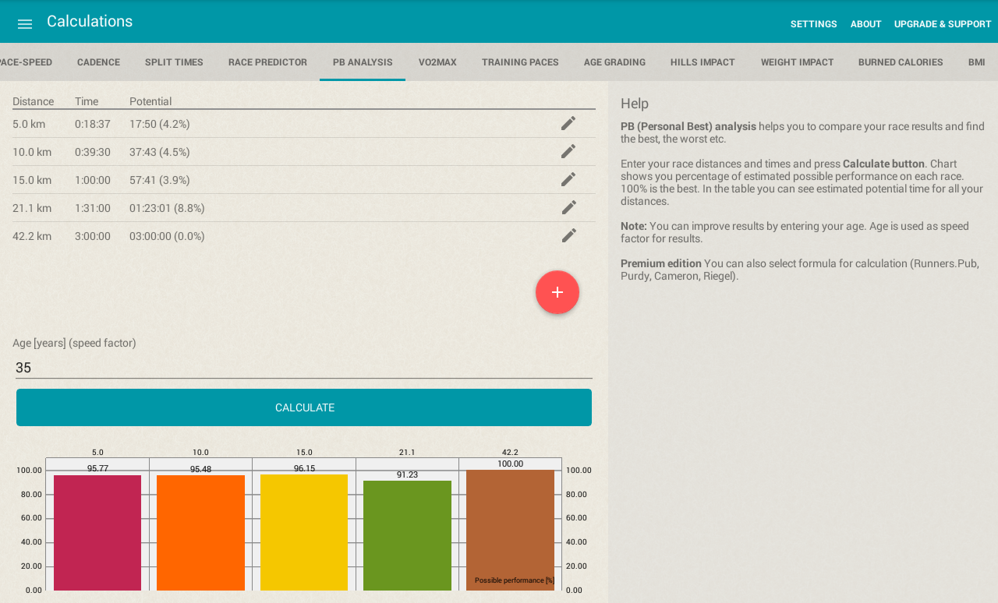Edit the 5.0 km race entry
Viewport: 998px width, 603px height.
568,123
